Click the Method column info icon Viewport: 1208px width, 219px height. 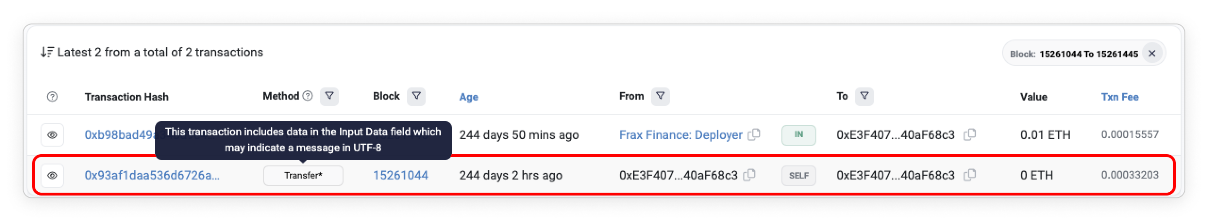308,96
